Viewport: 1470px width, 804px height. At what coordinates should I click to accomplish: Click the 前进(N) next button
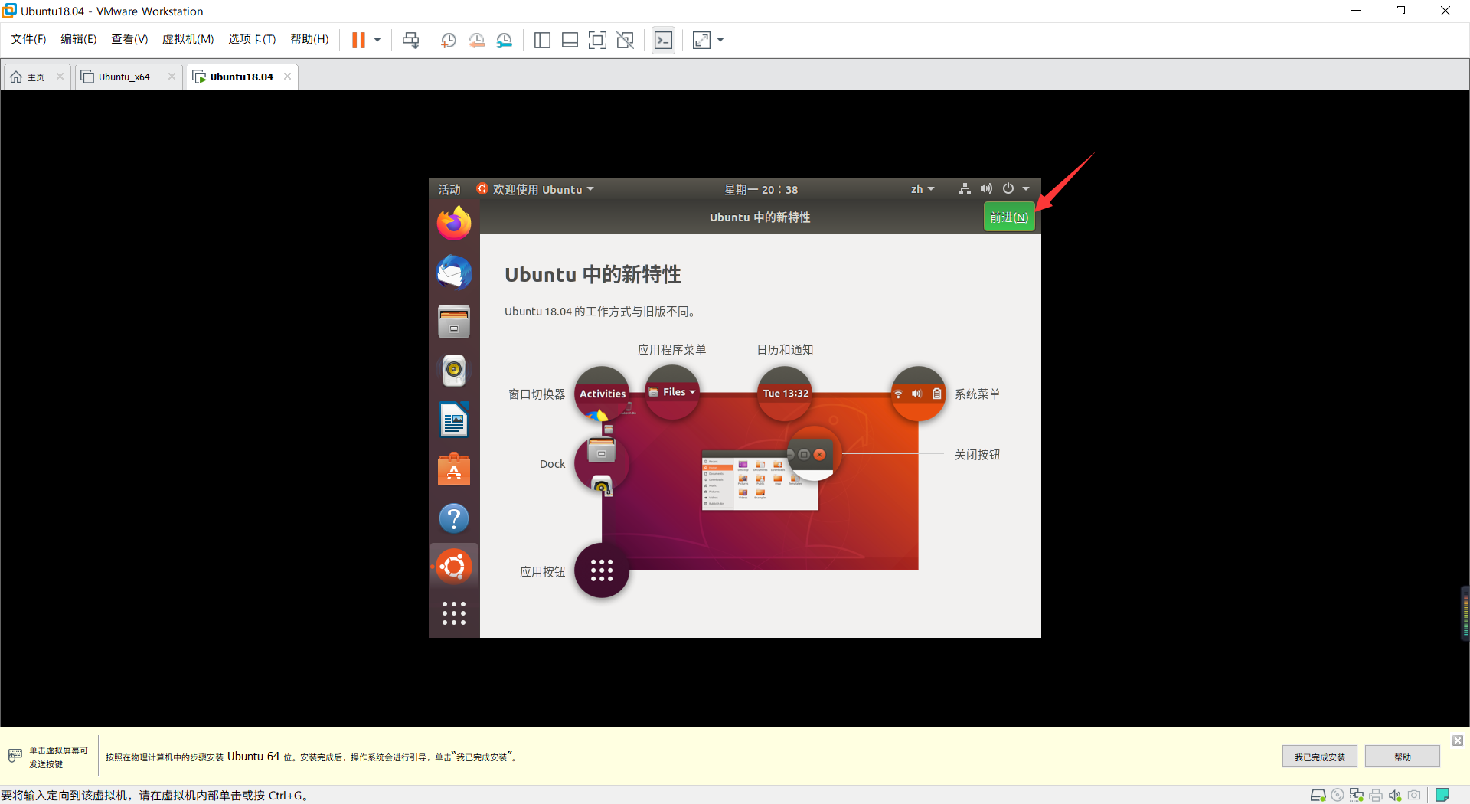pos(1008,217)
